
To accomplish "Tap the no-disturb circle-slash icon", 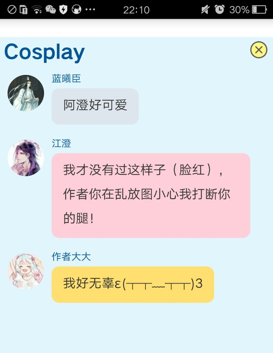I will tap(12, 10).
